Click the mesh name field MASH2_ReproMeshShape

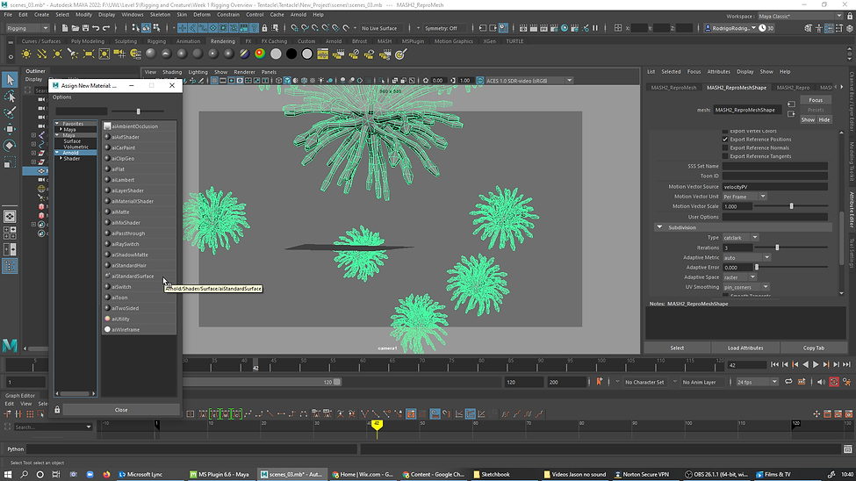[747, 110]
